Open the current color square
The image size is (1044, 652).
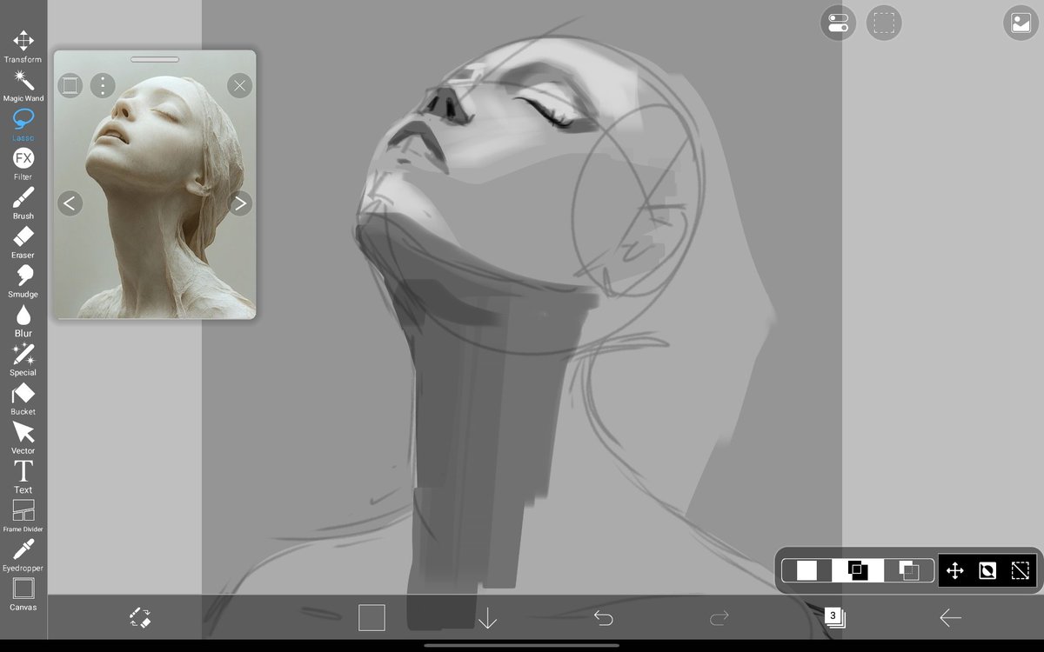pyautogui.click(x=371, y=618)
